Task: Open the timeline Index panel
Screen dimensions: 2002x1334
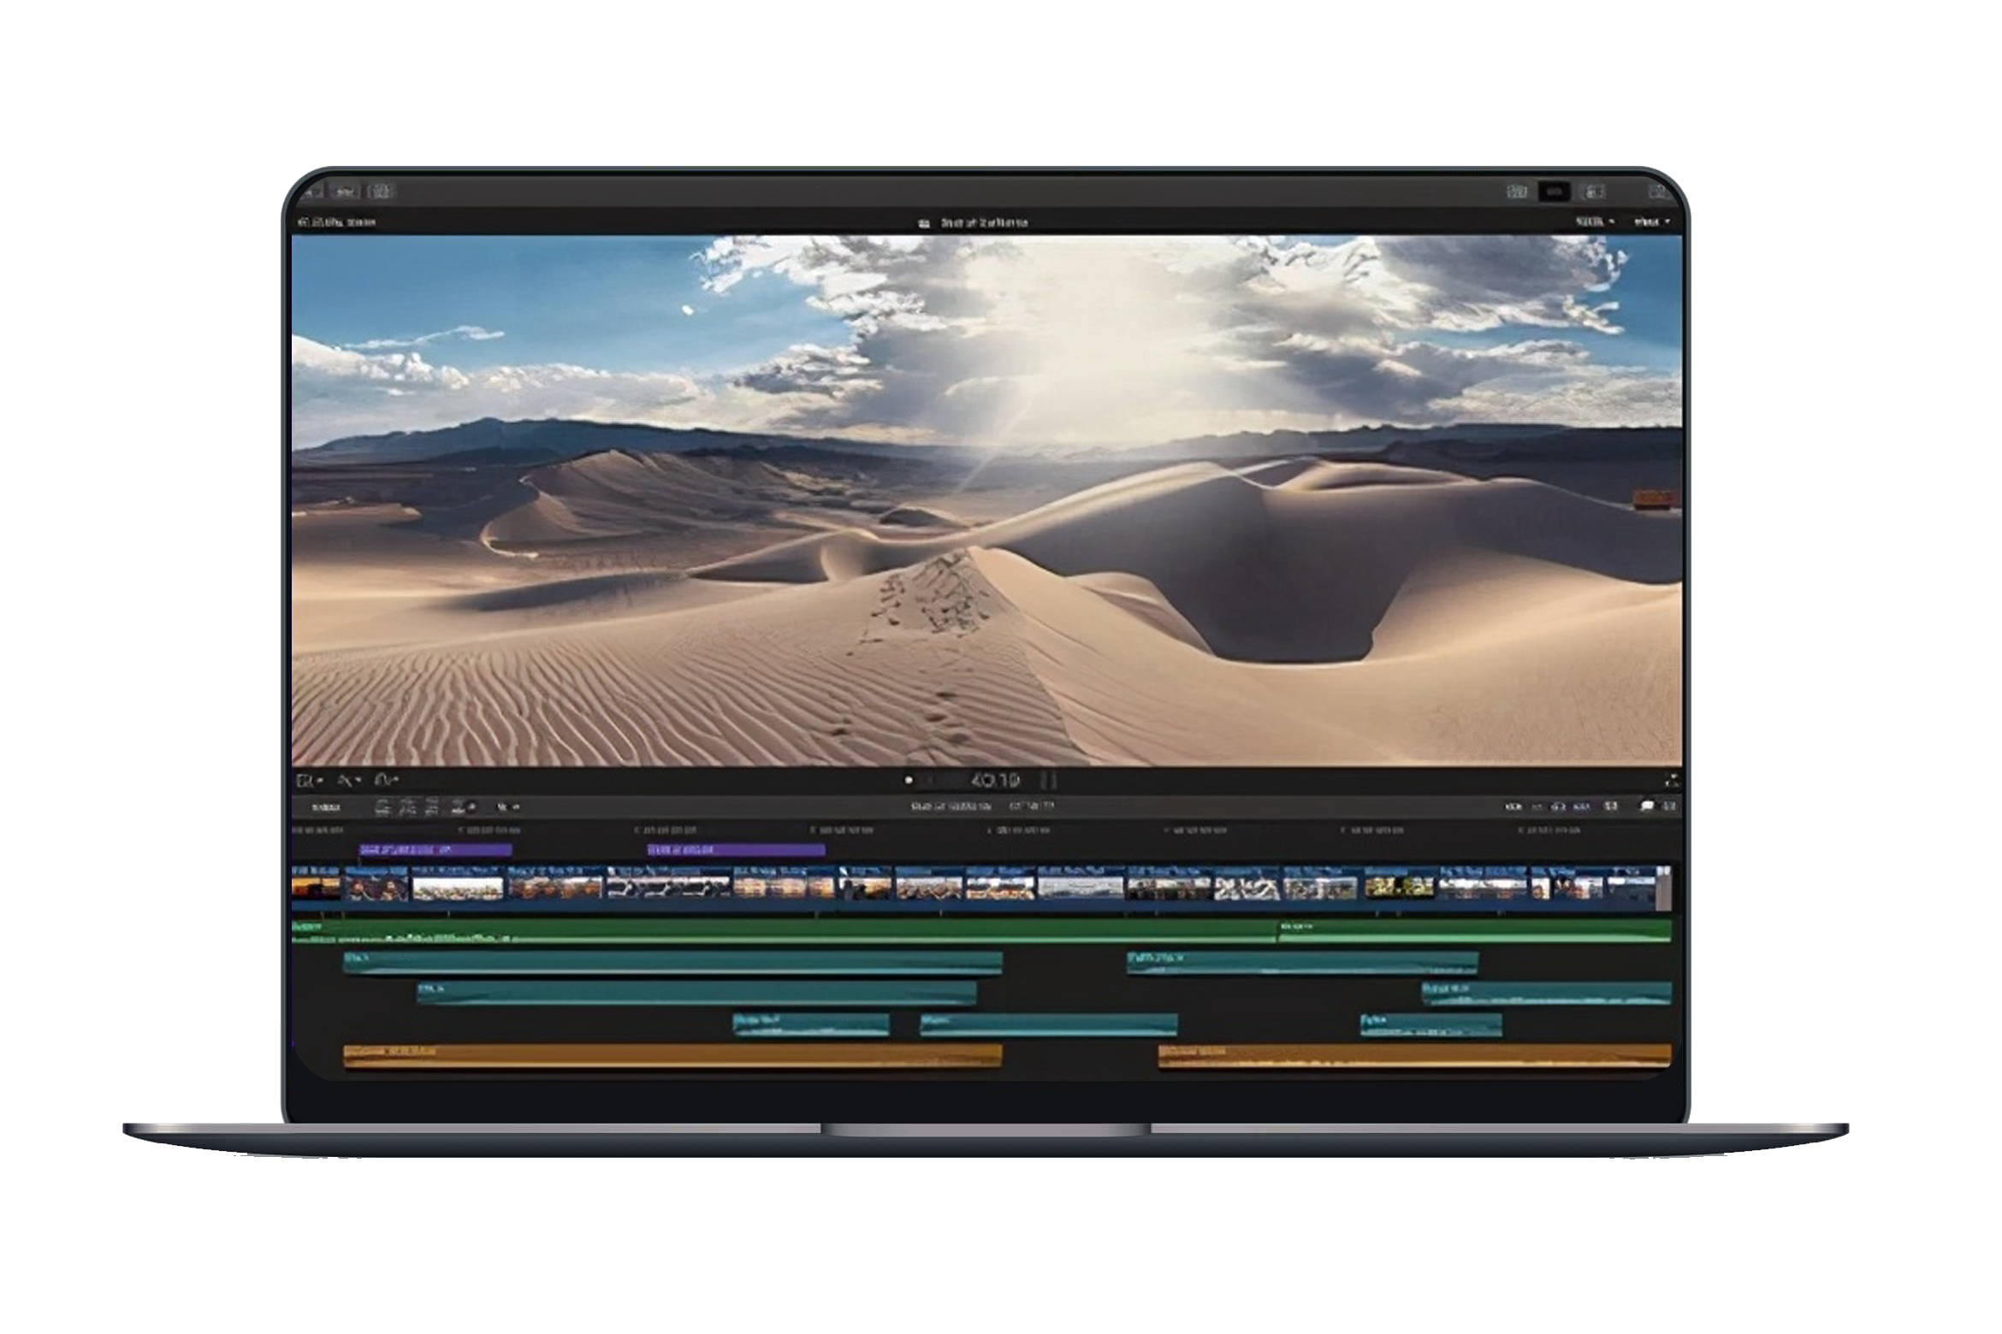Action: click(x=326, y=806)
